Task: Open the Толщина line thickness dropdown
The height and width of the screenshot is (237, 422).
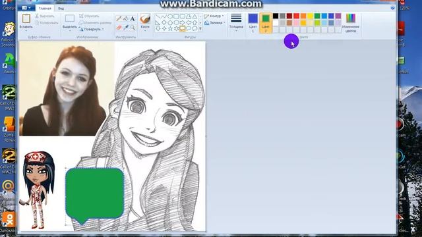Action: point(236,23)
